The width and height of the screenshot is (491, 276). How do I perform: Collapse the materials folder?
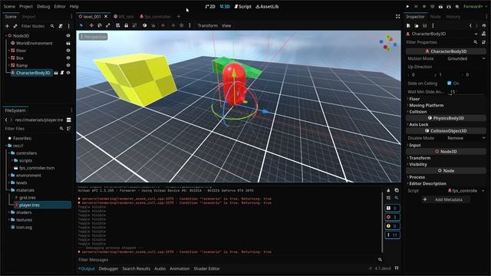(x=7, y=190)
